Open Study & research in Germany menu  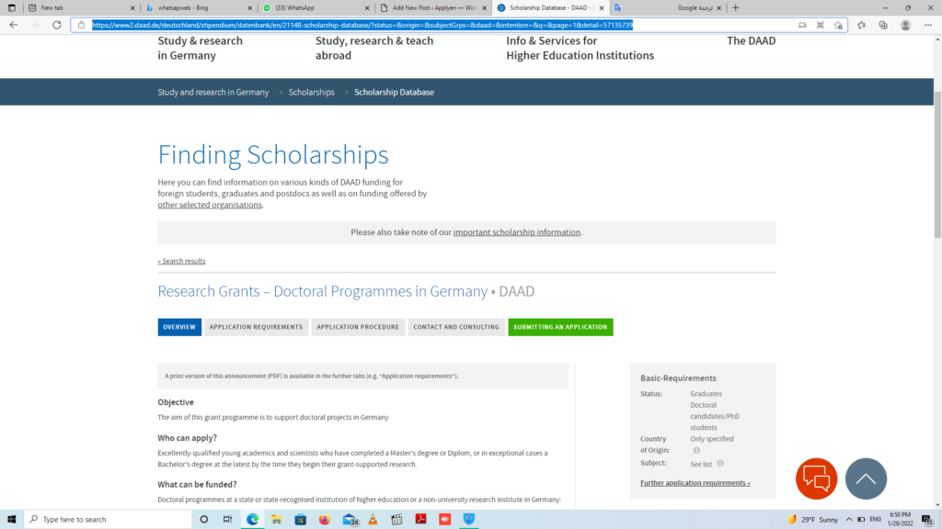tap(200, 48)
